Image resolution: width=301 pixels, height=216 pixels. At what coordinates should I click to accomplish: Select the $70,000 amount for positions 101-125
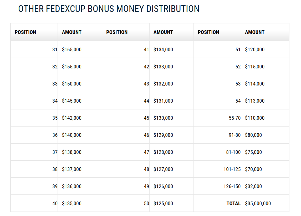click(x=253, y=169)
